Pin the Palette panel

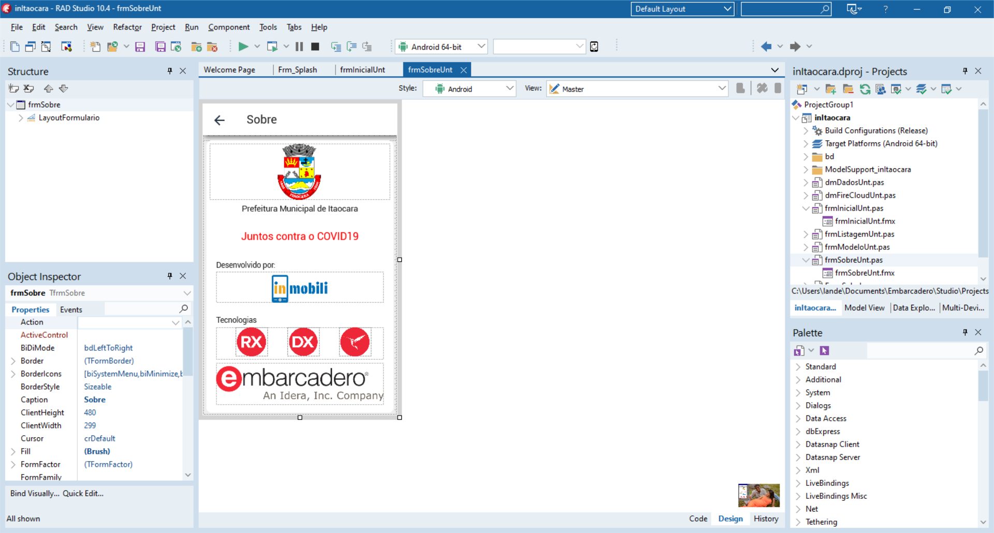[965, 332]
